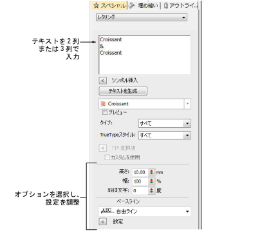The image size is (253, 242).
Task: Click the シンボル挿入 arrow button
Action: tap(103, 81)
